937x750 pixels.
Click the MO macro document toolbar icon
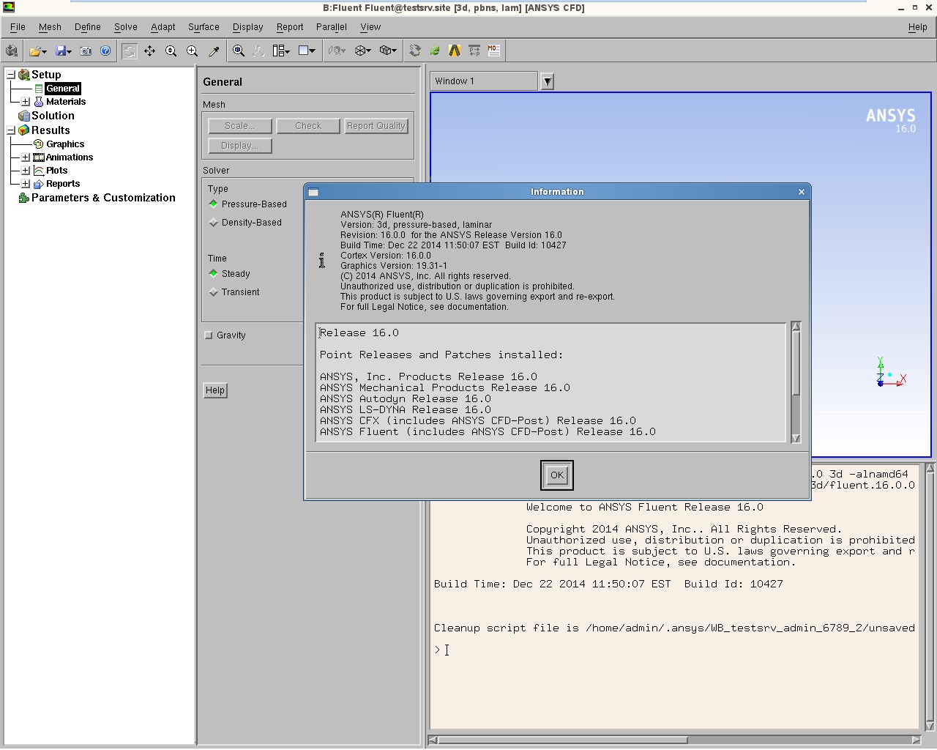(494, 51)
